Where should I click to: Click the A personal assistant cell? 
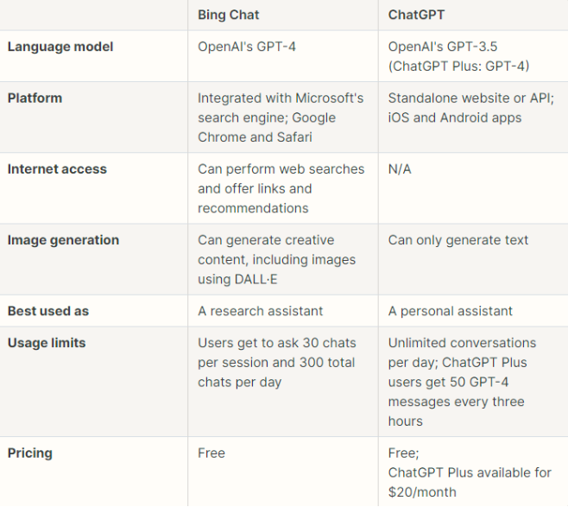(x=451, y=311)
